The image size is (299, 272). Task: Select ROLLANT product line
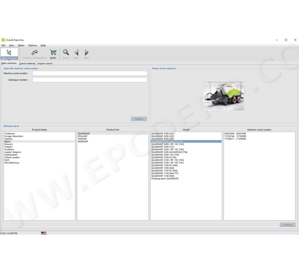[x=113, y=136]
